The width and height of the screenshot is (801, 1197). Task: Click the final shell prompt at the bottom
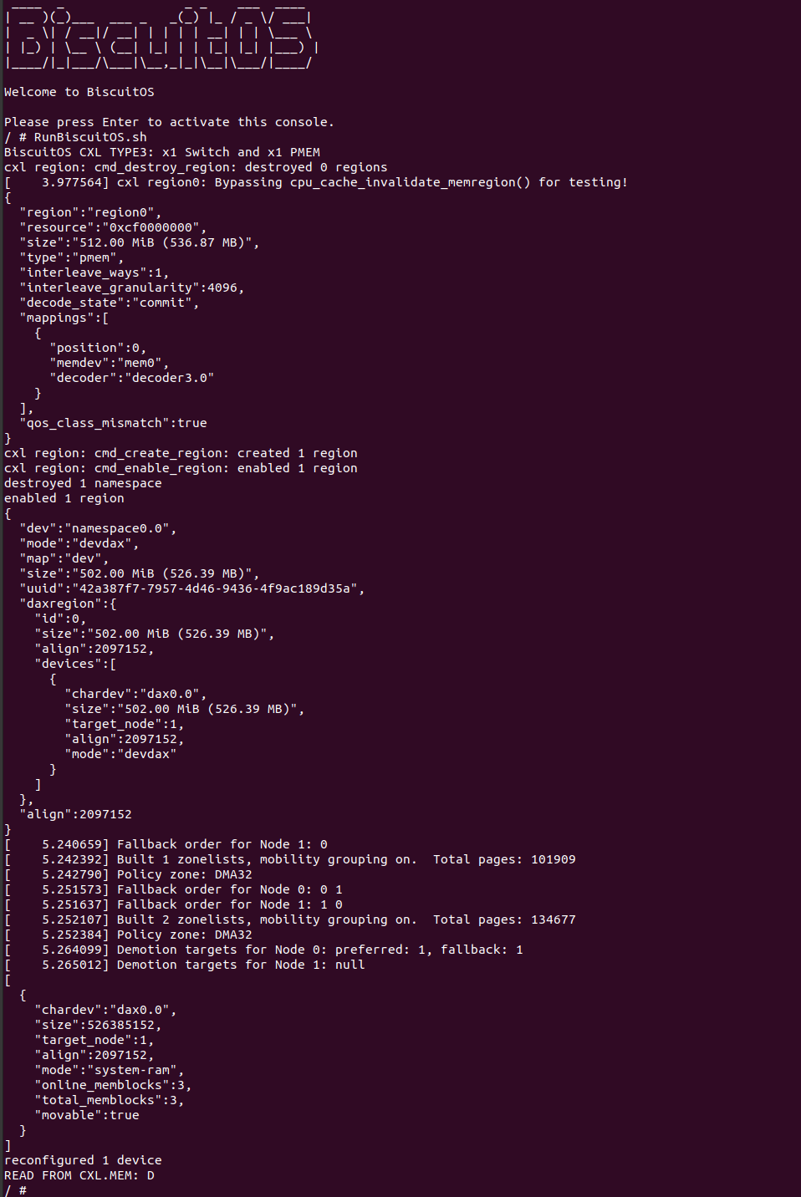pos(15,1189)
